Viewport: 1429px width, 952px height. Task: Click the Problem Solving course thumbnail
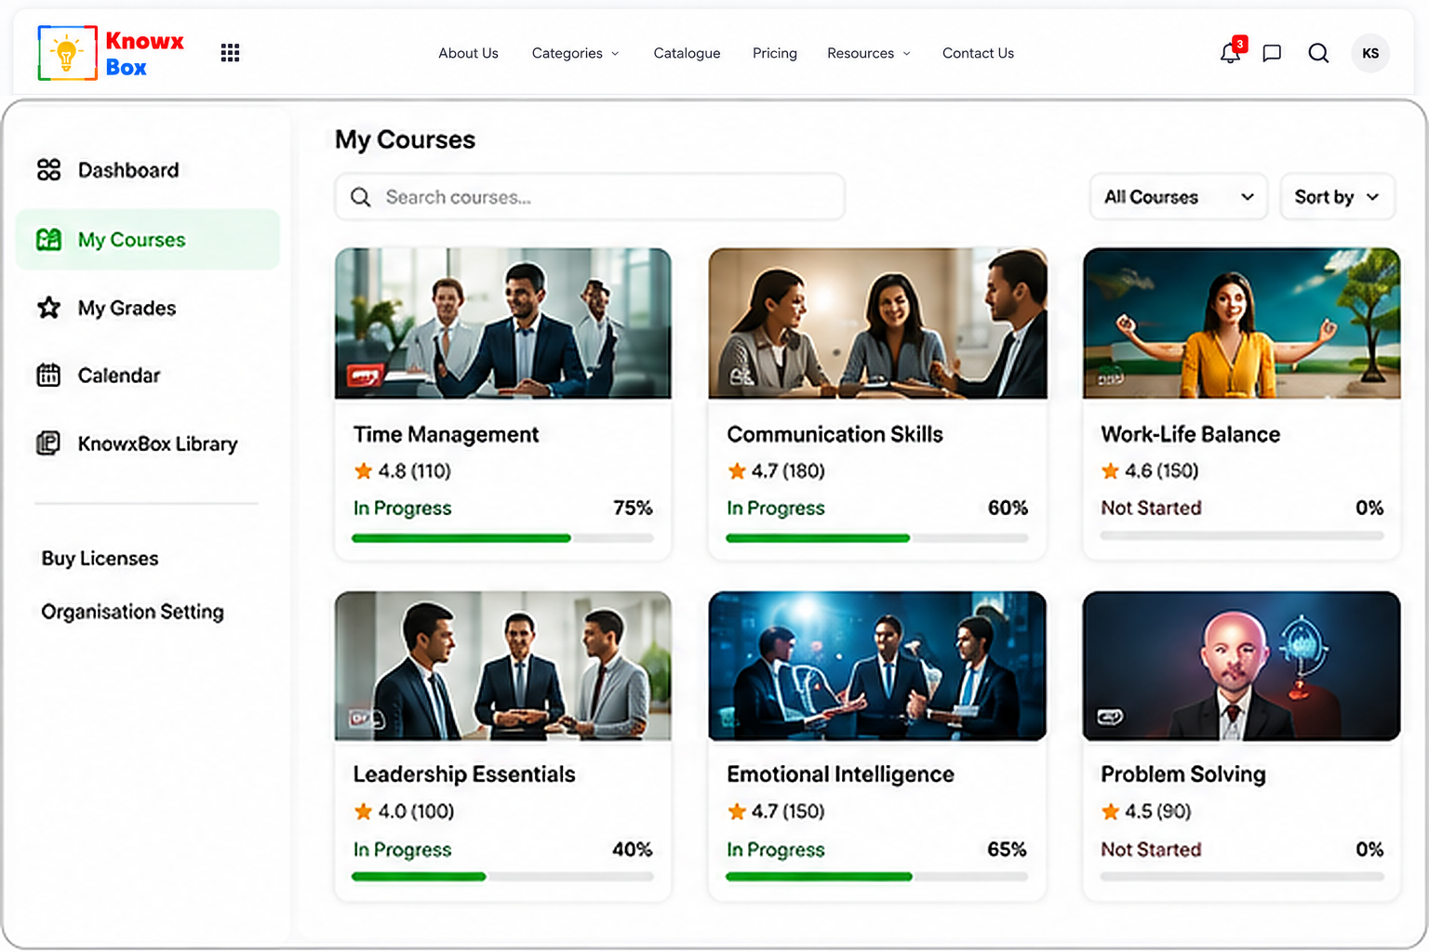click(x=1241, y=666)
